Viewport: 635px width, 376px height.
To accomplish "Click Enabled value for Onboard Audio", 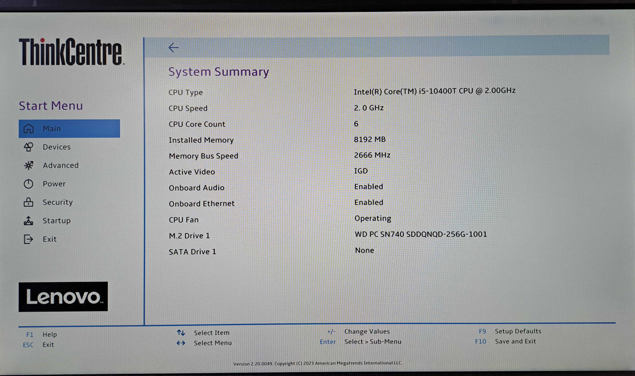I will 369,187.
